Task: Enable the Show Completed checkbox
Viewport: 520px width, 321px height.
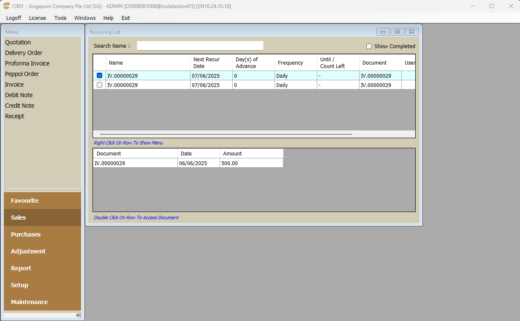Action: [x=369, y=46]
